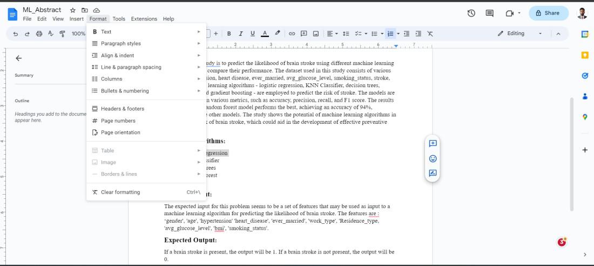
Task: Star the ML_Abstract document
Action: click(73, 10)
